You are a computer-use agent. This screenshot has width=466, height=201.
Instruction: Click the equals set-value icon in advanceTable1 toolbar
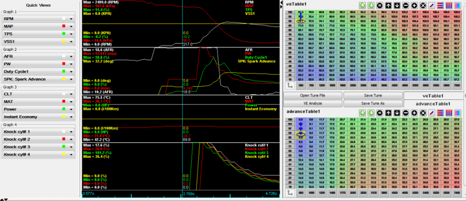point(380,113)
